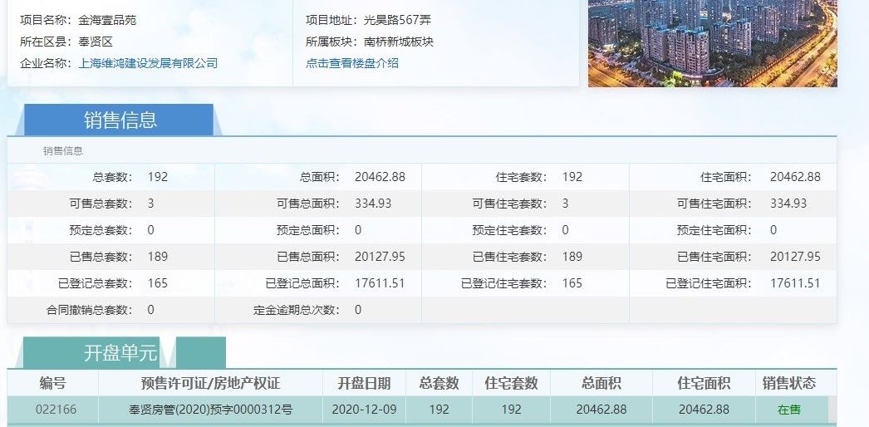This screenshot has width=869, height=427.
Task: Click the 总套数 value 192 in sales info
Action: coord(158,177)
